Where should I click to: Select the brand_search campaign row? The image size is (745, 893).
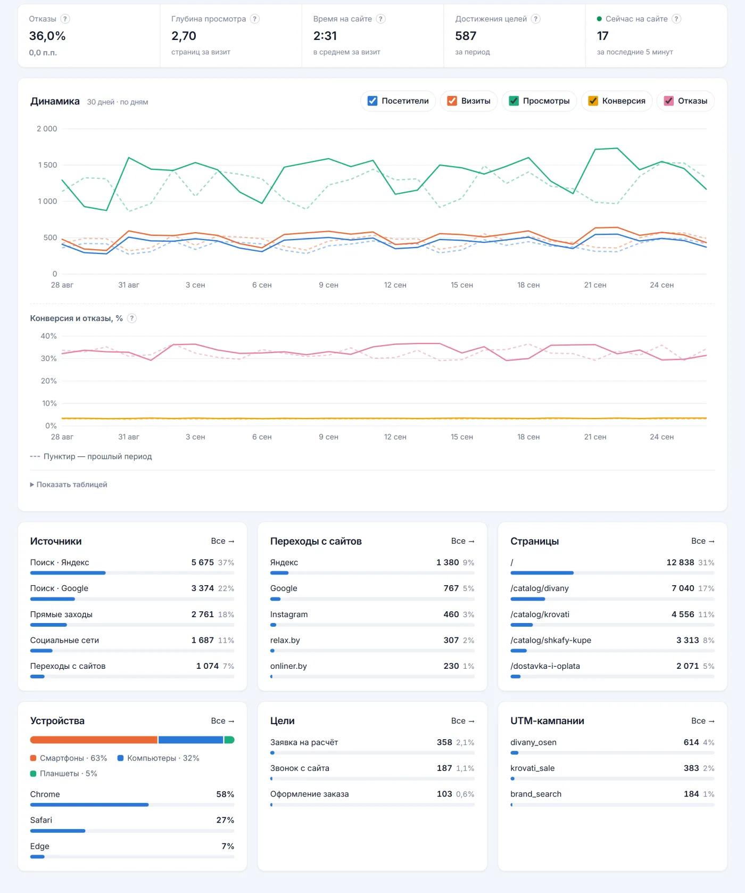pos(612,798)
